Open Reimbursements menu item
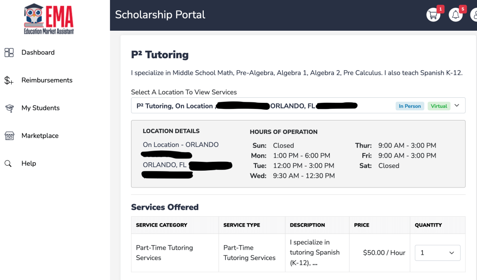 coord(47,80)
